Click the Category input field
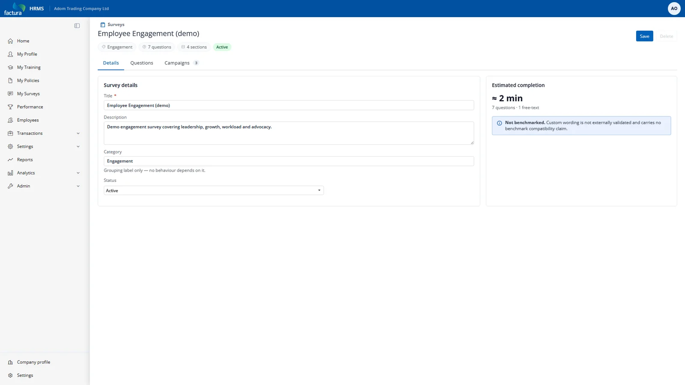Viewport: 685px width, 385px height. pyautogui.click(x=289, y=161)
